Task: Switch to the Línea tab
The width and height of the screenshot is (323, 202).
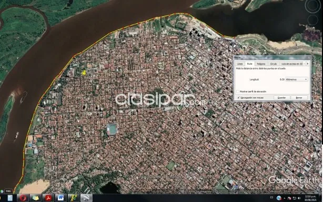Action: [240, 64]
